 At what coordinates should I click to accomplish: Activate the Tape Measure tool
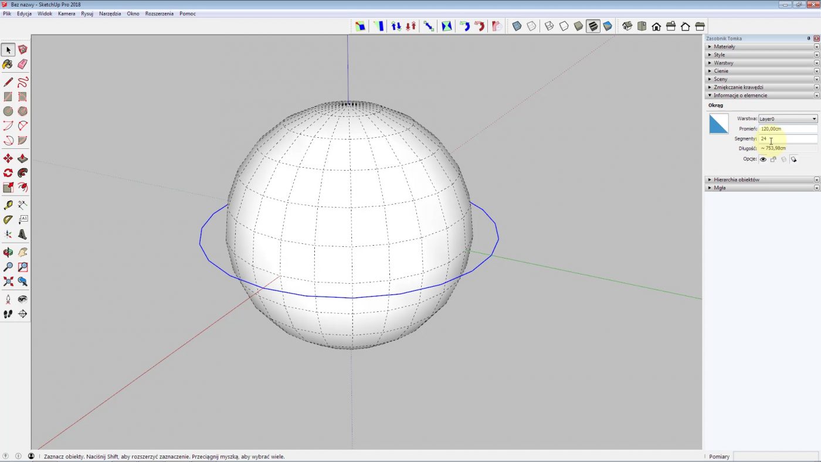coord(8,205)
